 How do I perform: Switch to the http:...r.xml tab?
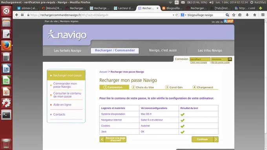coord(245,8)
